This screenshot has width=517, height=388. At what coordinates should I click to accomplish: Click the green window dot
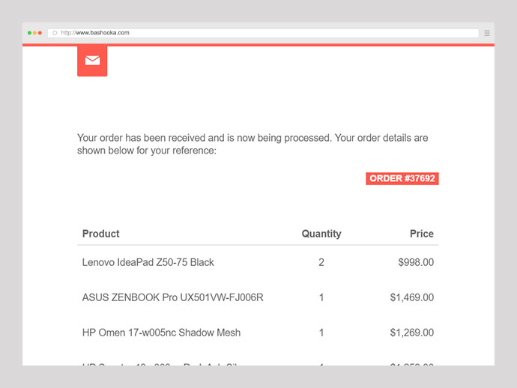(x=30, y=33)
